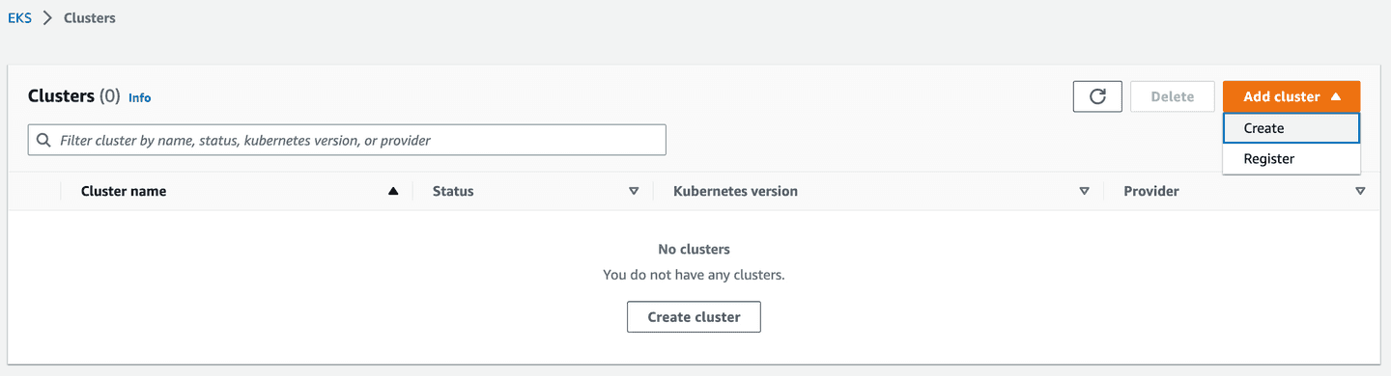Click the Provider column sort triangle
Screen dimensions: 1391x376
[x=1360, y=191]
